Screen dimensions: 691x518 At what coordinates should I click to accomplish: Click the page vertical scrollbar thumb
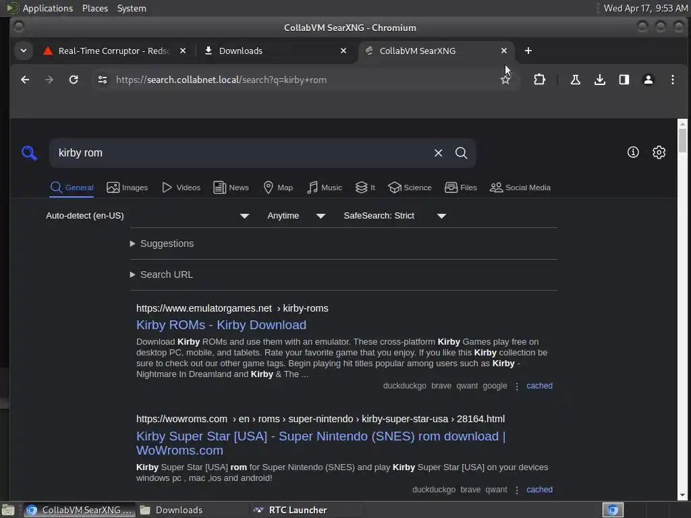click(682, 140)
